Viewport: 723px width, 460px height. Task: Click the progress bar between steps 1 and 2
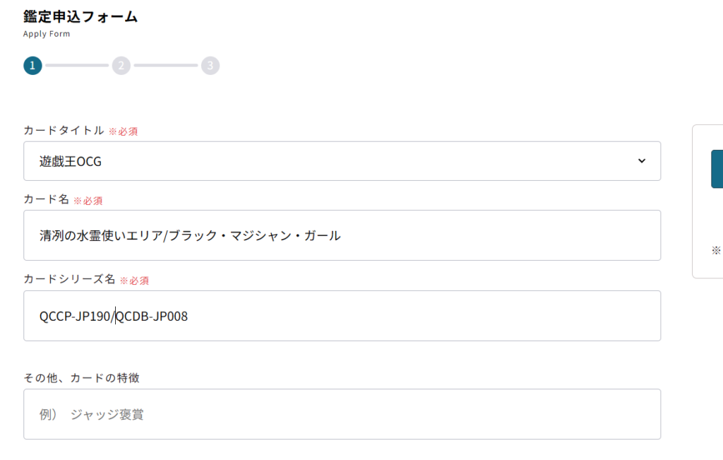(x=76, y=65)
